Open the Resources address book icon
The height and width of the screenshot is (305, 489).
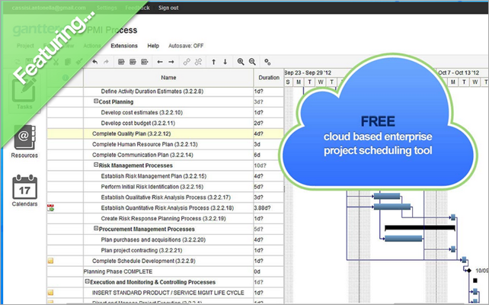tap(24, 138)
